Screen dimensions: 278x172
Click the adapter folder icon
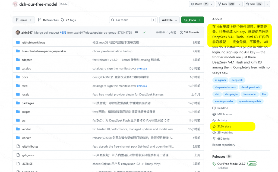coord(18,60)
